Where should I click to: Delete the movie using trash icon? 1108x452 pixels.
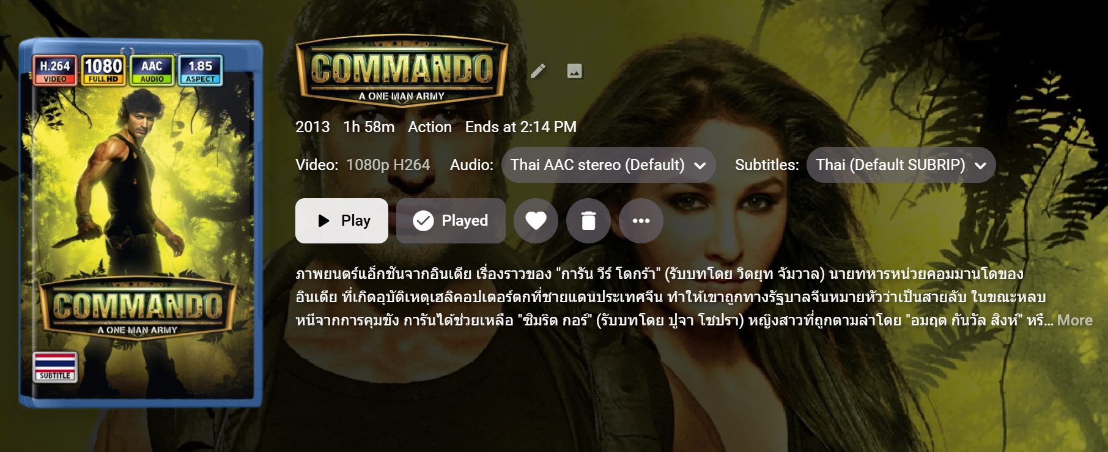pos(588,221)
